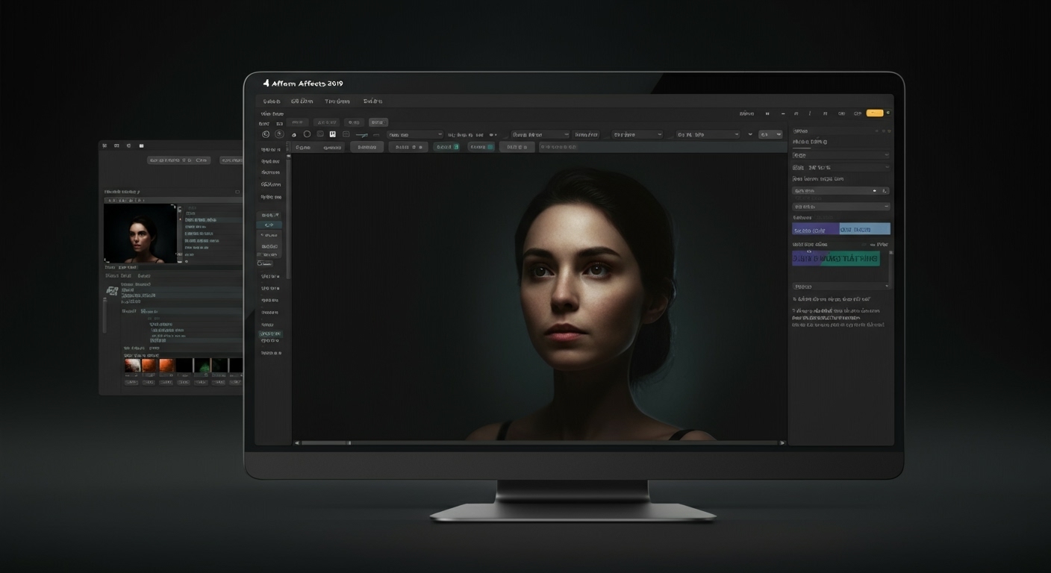Toggle the highlighted tool entry in the left sidebar
Screen dimensions: 1051x573
(269, 225)
